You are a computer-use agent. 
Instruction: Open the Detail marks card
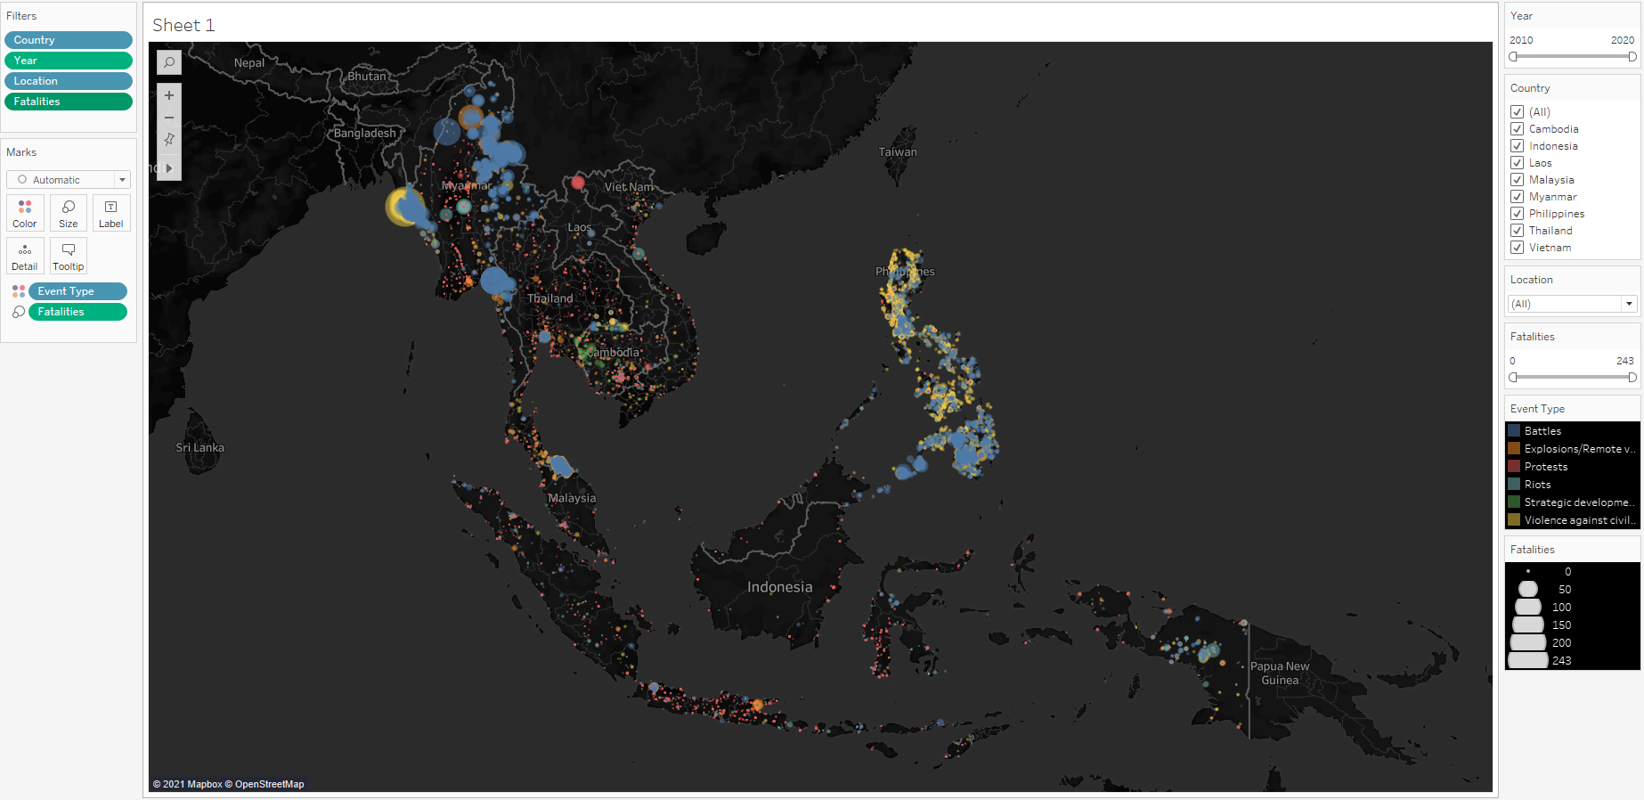coord(25,257)
